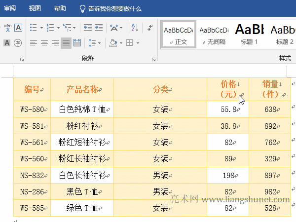Decrease the paragraph indent
296x222 pixels.
coord(88,27)
